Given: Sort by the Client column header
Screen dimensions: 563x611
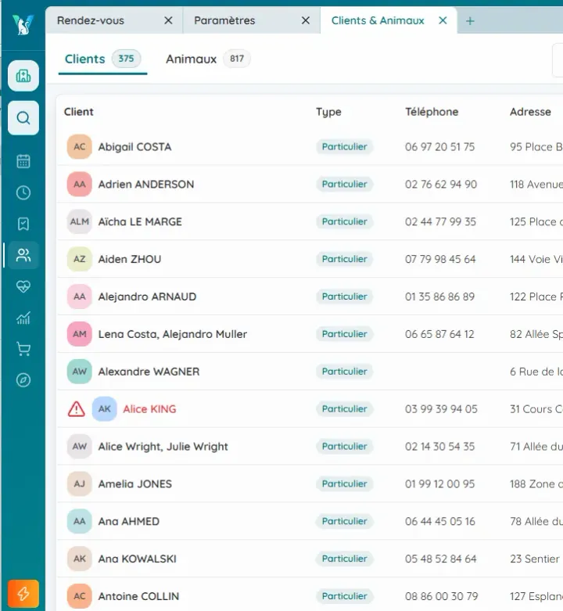Looking at the screenshot, I should coord(79,112).
